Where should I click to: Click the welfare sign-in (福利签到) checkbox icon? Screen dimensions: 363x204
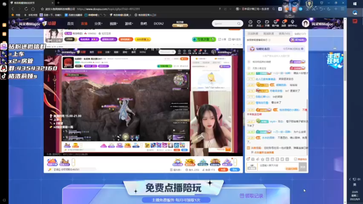230,39
